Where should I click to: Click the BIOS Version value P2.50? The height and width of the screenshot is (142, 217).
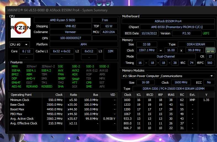[186, 33]
